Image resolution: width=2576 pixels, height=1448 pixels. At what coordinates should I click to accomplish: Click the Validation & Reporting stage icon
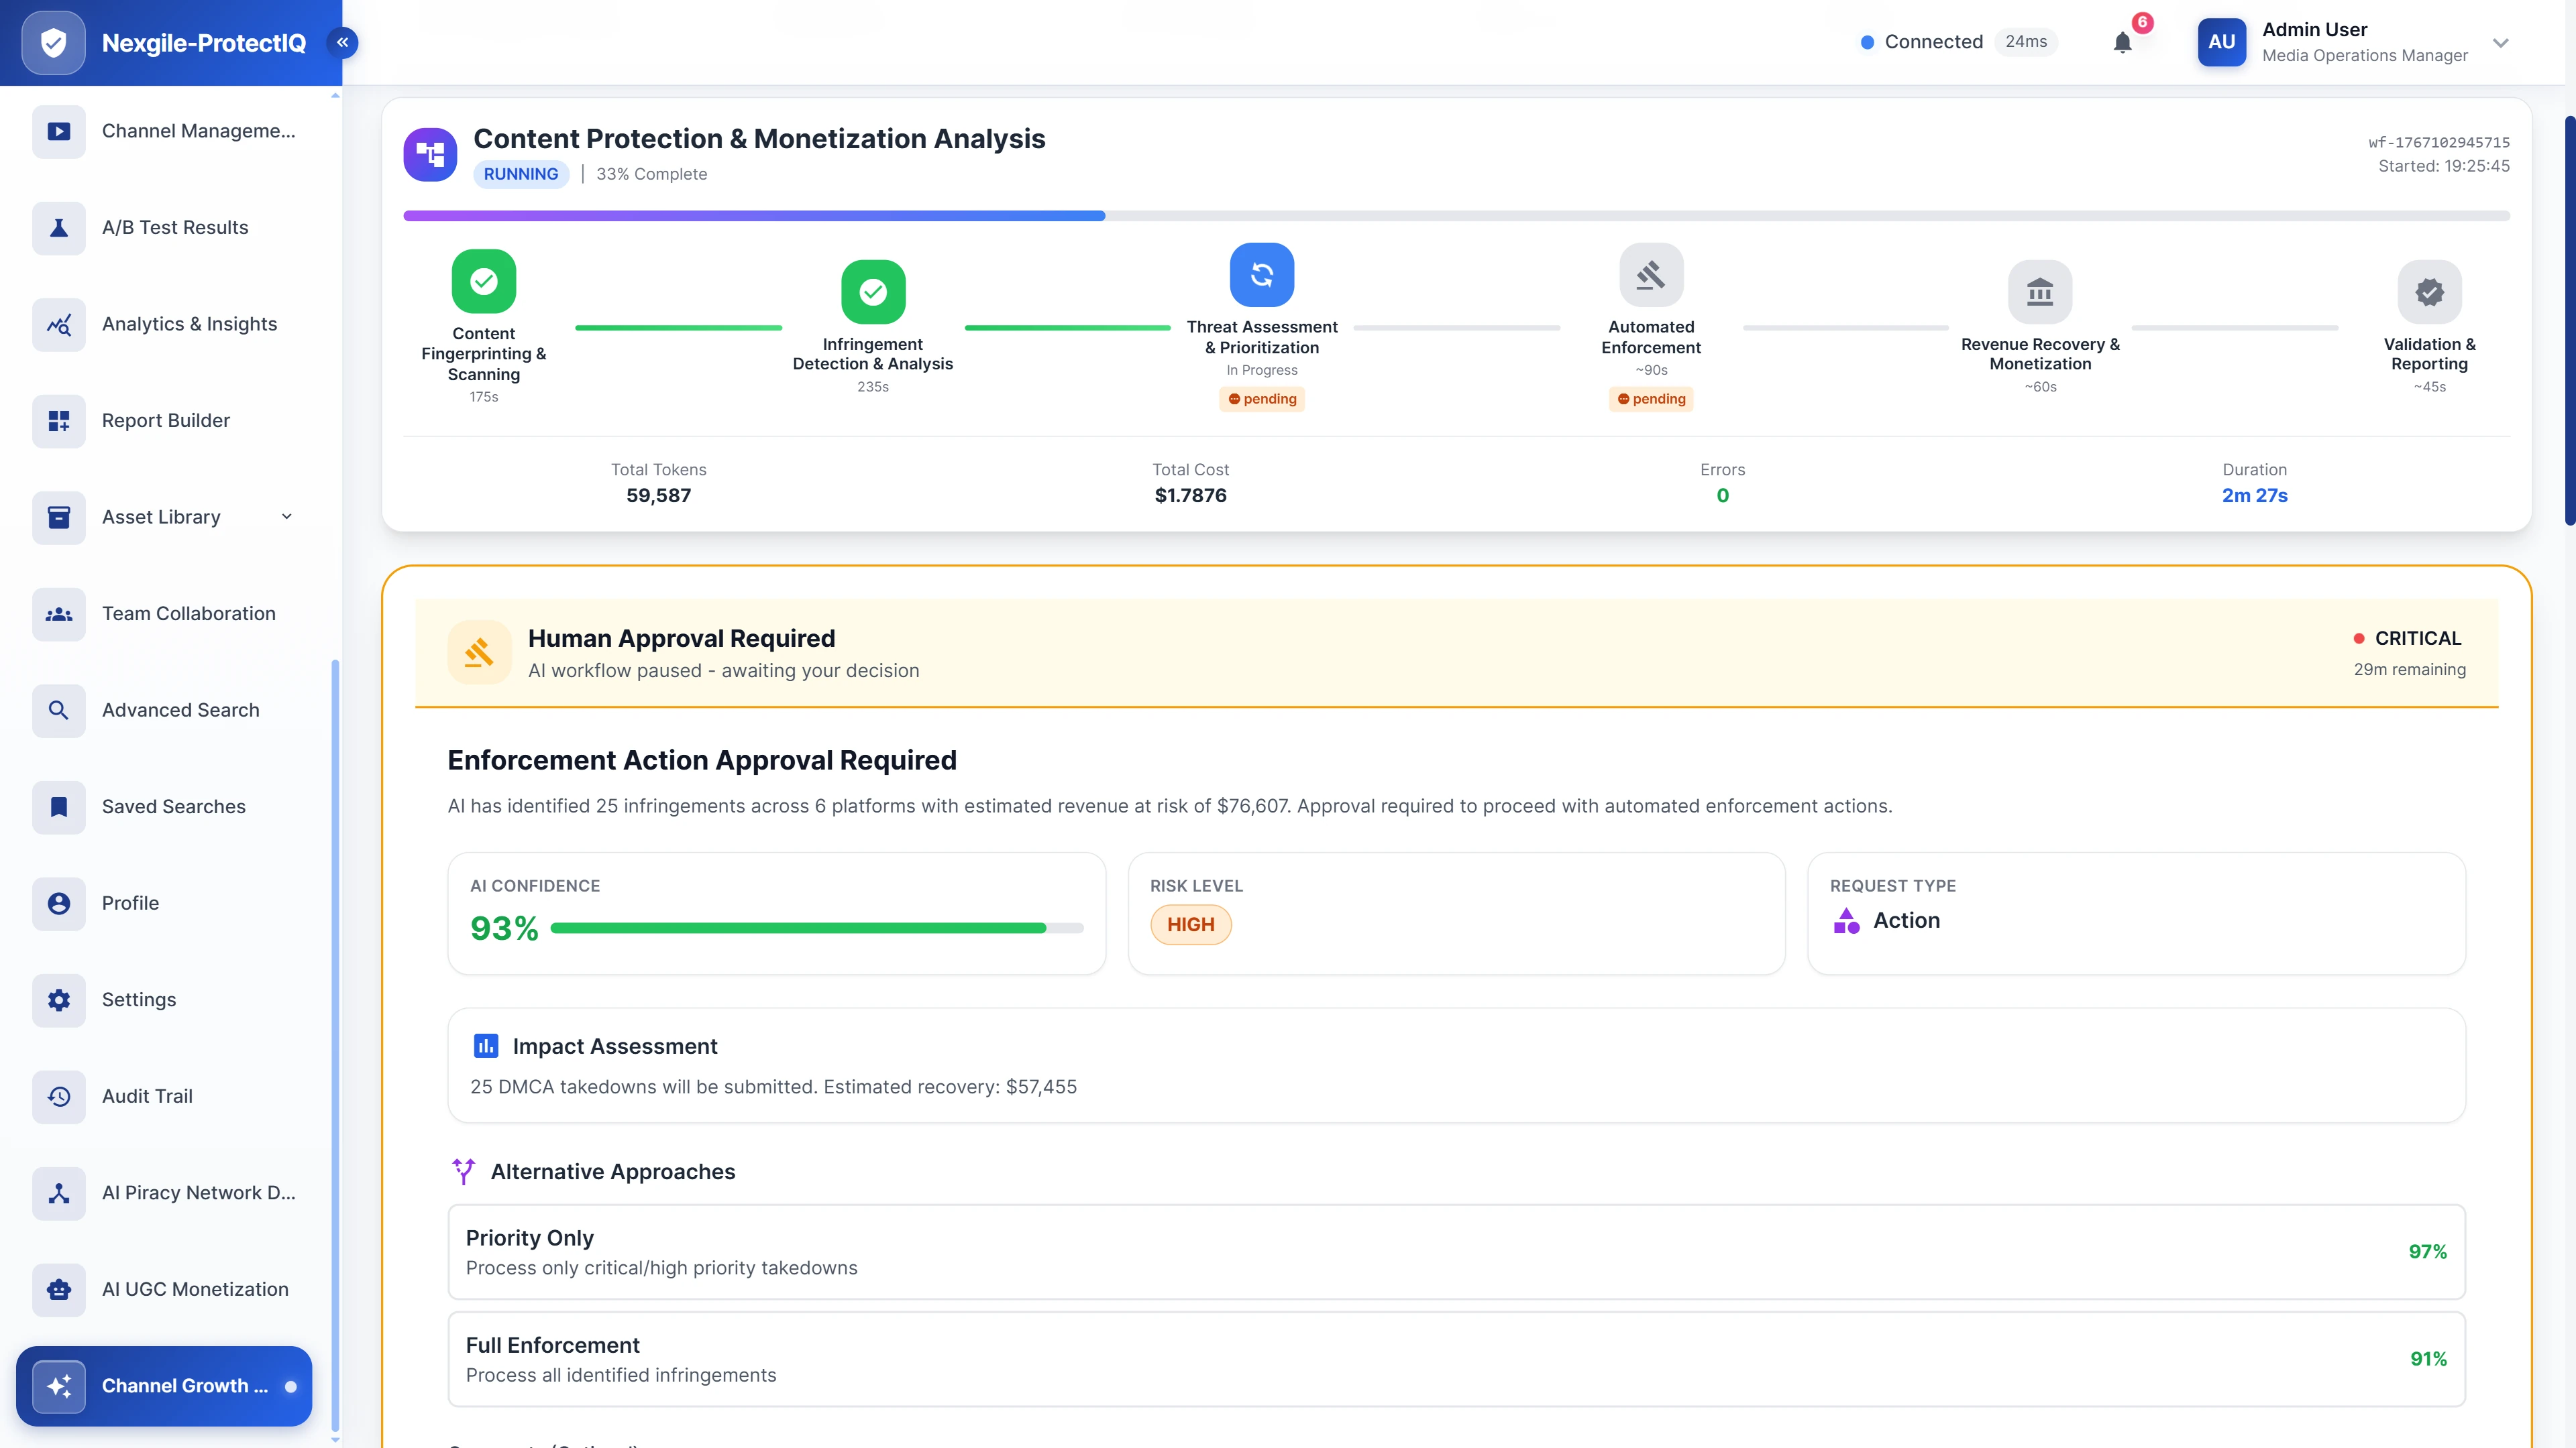[x=2430, y=292]
